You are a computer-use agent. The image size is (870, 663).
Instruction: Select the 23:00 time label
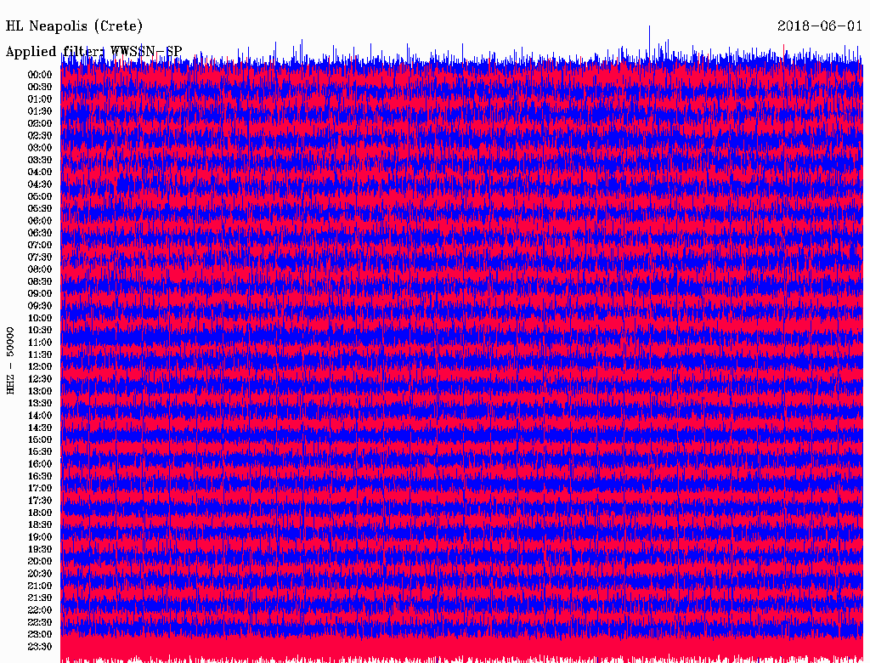pyautogui.click(x=40, y=634)
